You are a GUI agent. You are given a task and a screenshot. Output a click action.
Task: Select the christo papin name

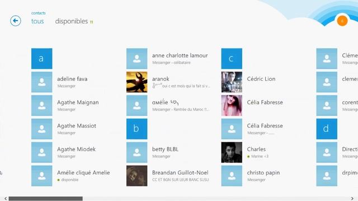[263, 173]
